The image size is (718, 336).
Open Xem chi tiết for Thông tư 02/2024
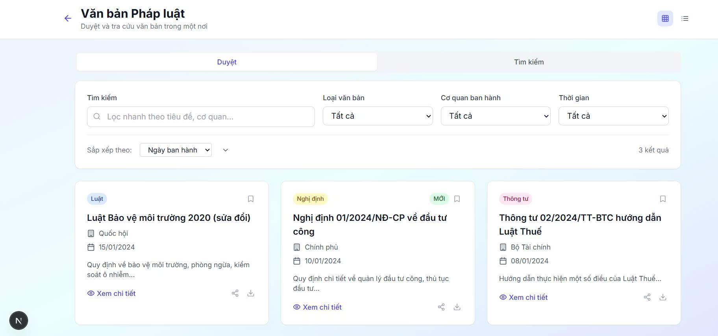point(524,297)
